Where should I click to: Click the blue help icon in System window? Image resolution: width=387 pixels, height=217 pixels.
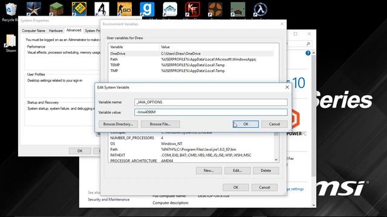pos(308,53)
